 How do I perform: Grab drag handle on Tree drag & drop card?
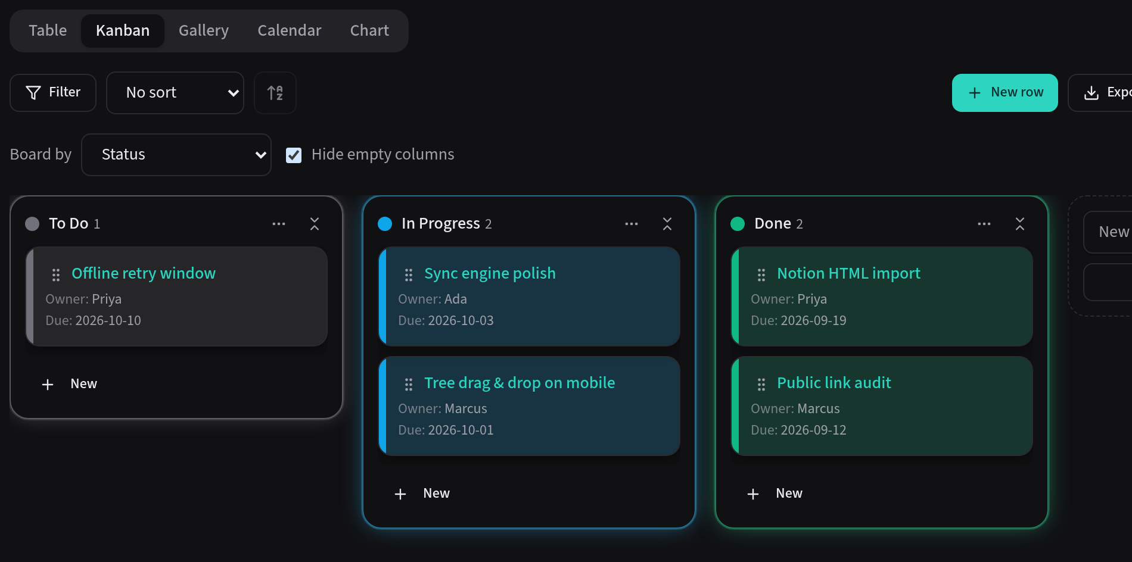[409, 384]
